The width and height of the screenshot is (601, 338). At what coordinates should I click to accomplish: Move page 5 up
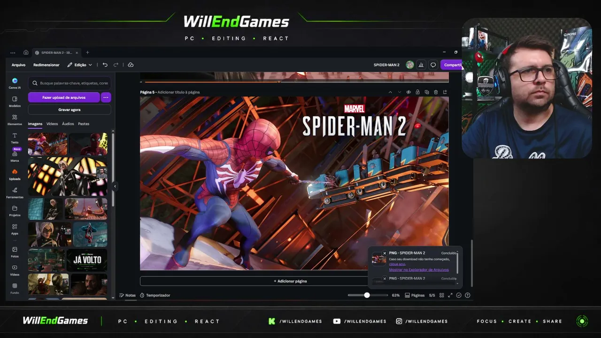point(390,92)
